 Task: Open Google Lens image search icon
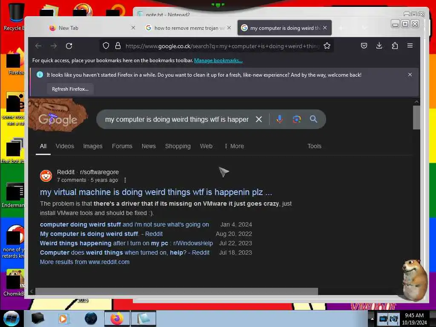coord(297,119)
